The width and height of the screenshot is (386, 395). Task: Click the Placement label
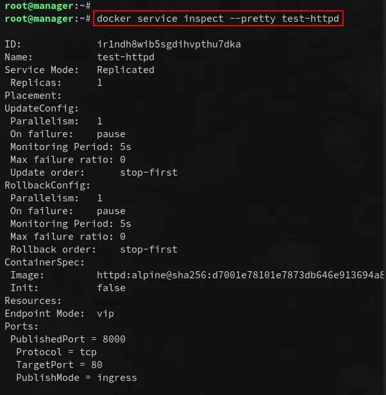[x=33, y=96]
